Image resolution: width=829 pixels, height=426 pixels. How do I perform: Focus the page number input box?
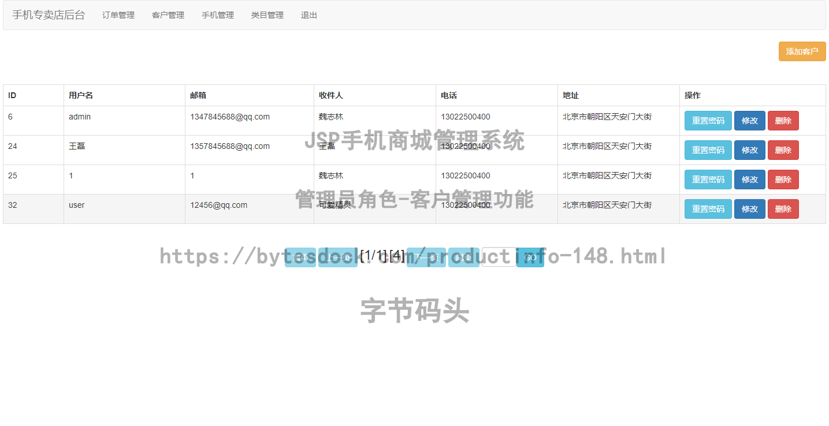point(499,257)
